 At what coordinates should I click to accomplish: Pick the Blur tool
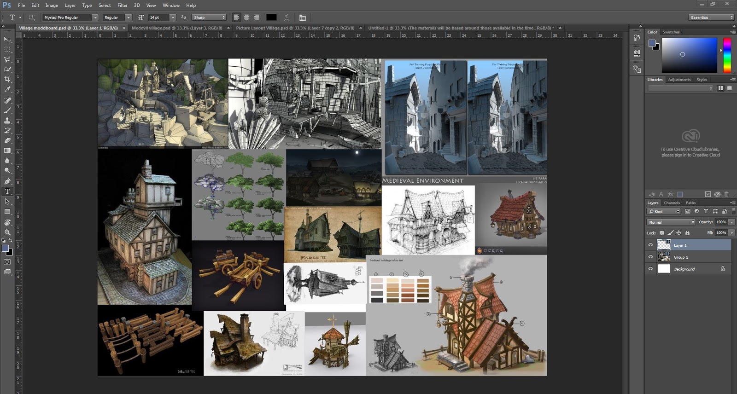(x=7, y=161)
